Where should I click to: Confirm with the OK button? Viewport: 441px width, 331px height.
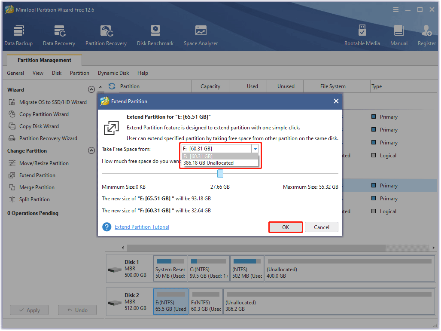pyautogui.click(x=285, y=227)
